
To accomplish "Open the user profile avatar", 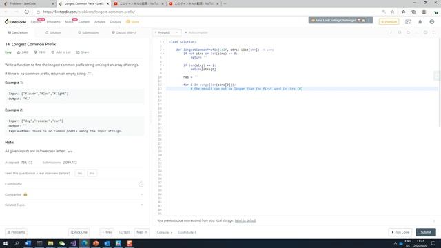I will [432, 21].
